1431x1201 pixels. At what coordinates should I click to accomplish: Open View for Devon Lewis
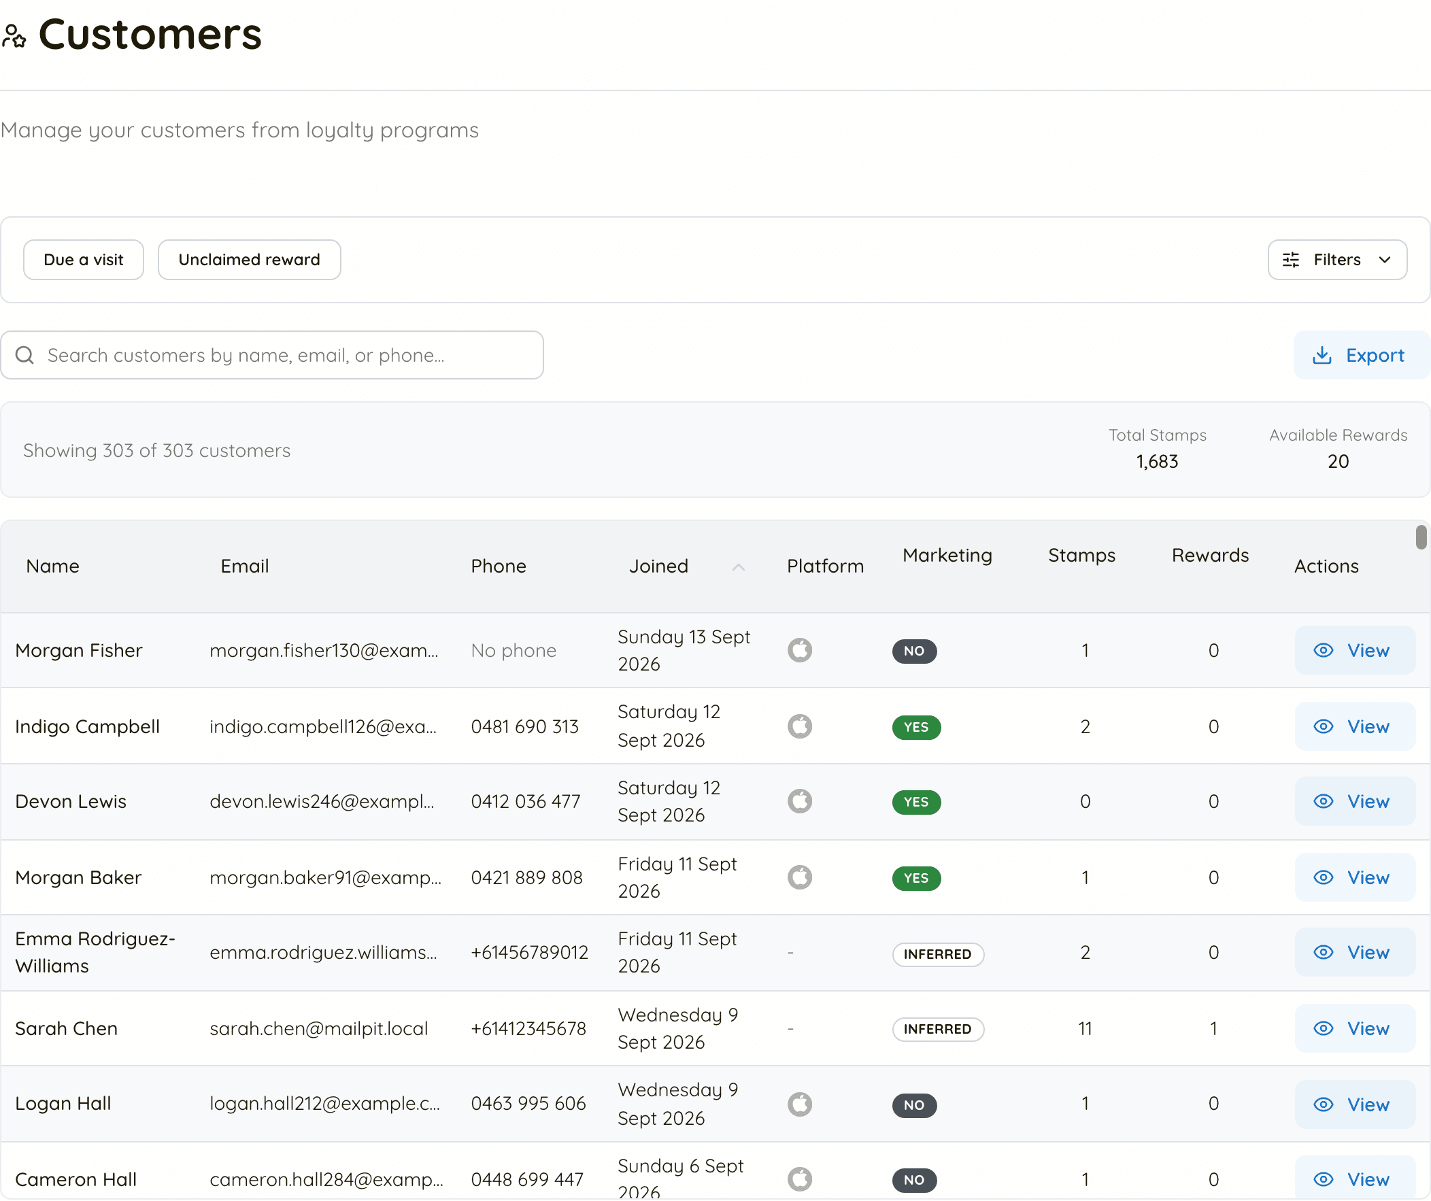1355,802
